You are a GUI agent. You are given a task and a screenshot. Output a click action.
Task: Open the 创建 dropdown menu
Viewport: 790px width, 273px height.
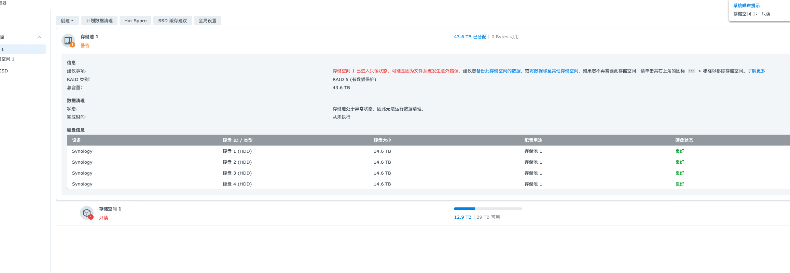[67, 21]
